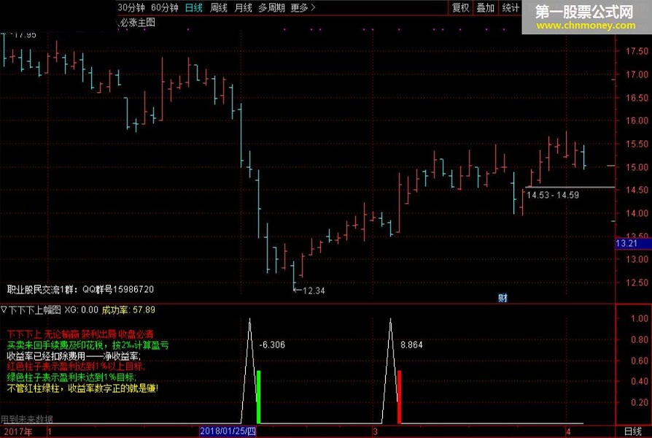652x438 pixels.
Task: Open www.chnmoney.com website link
Action: pyautogui.click(x=586, y=26)
